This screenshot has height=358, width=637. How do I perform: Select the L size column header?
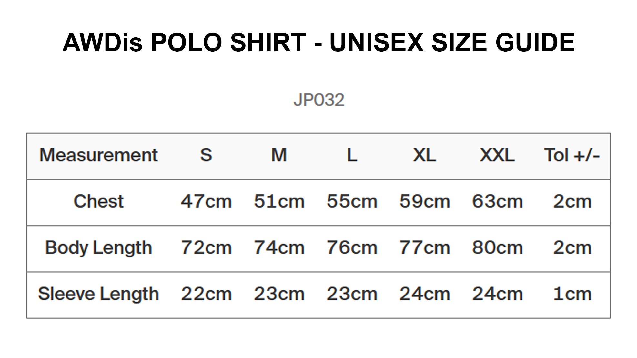coord(352,155)
